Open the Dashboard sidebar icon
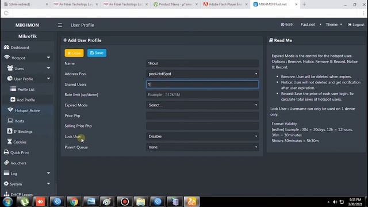This screenshot has width=368, height=207. [x=6, y=47]
